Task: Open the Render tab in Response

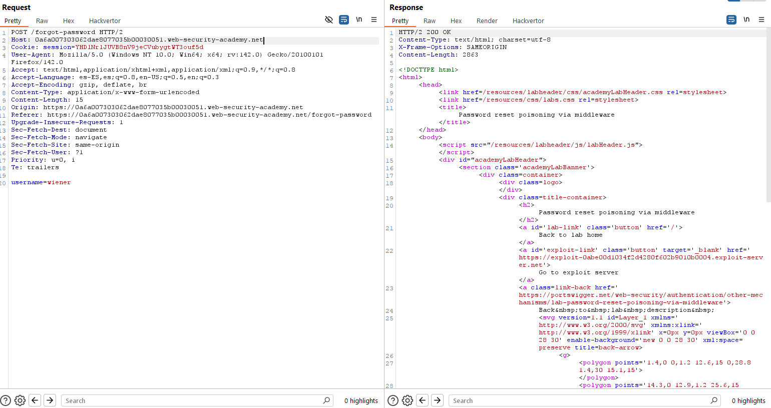Action: click(487, 21)
